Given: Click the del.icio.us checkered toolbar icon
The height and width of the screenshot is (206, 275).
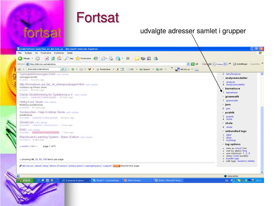Looking at the screenshot, I should tap(177, 69).
